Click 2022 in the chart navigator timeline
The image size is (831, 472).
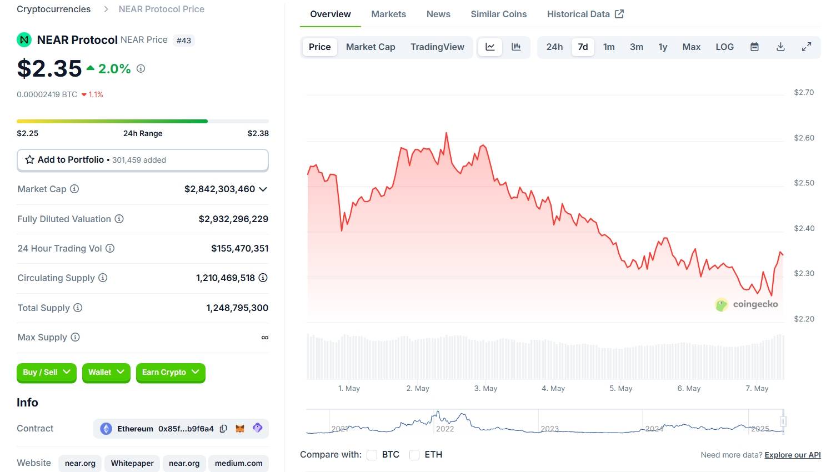coord(445,429)
